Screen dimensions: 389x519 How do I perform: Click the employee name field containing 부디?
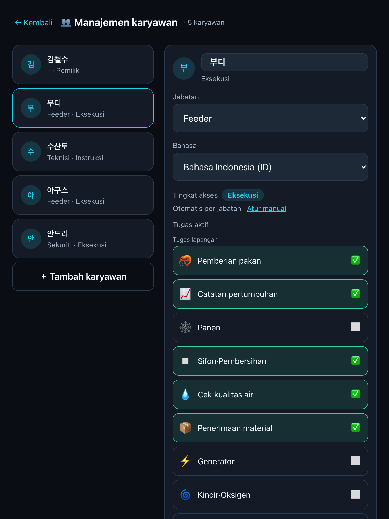[x=284, y=62]
